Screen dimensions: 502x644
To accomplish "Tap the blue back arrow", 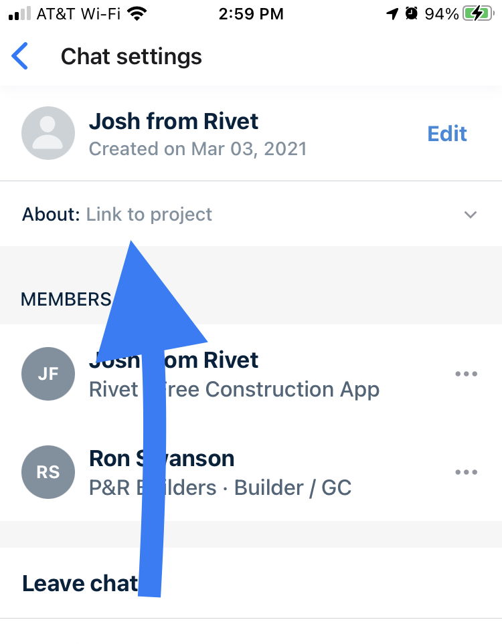I will [x=19, y=56].
